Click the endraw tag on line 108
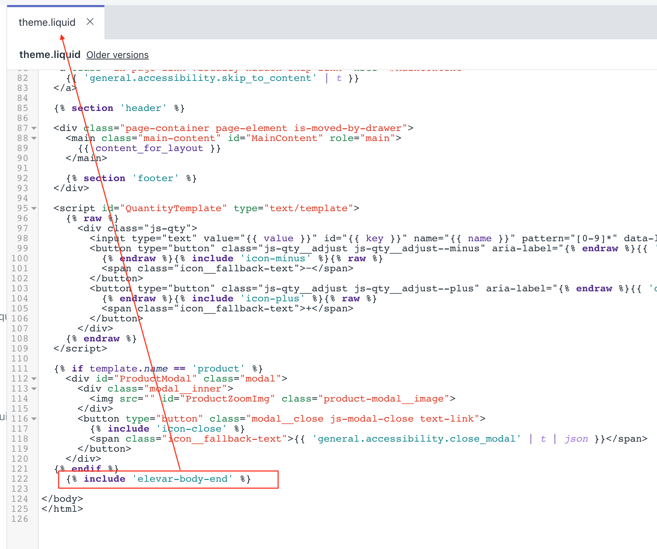 tap(102, 339)
